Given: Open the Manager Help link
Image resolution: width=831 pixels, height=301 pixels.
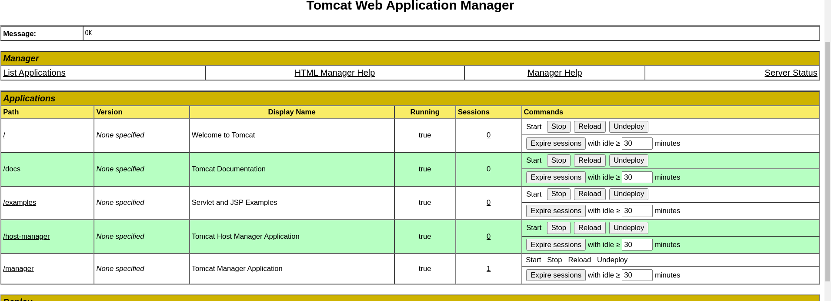Looking at the screenshot, I should [554, 73].
